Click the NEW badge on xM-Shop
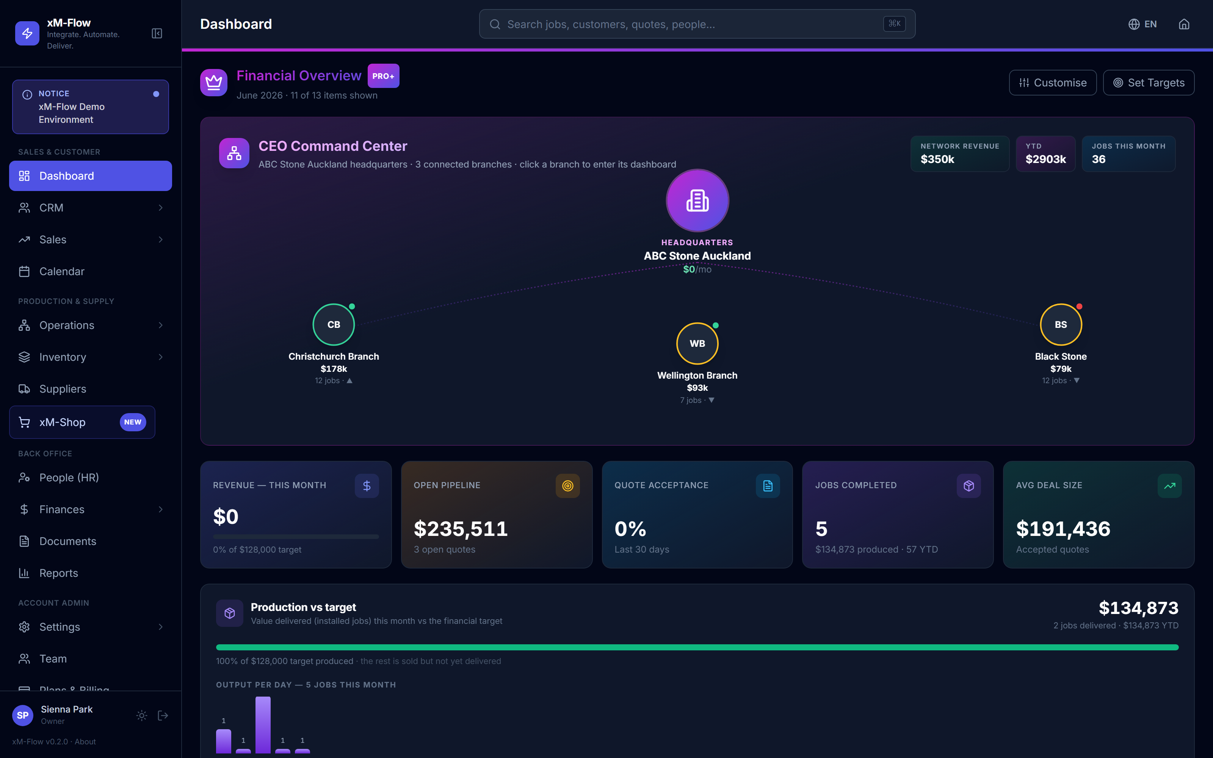1213x758 pixels. tap(133, 422)
